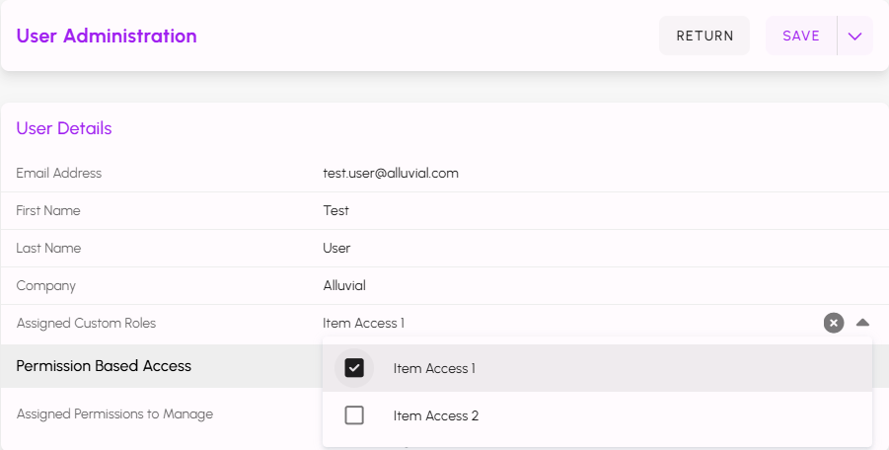The image size is (889, 450).
Task: Click the Last Name value User
Action: (x=336, y=248)
